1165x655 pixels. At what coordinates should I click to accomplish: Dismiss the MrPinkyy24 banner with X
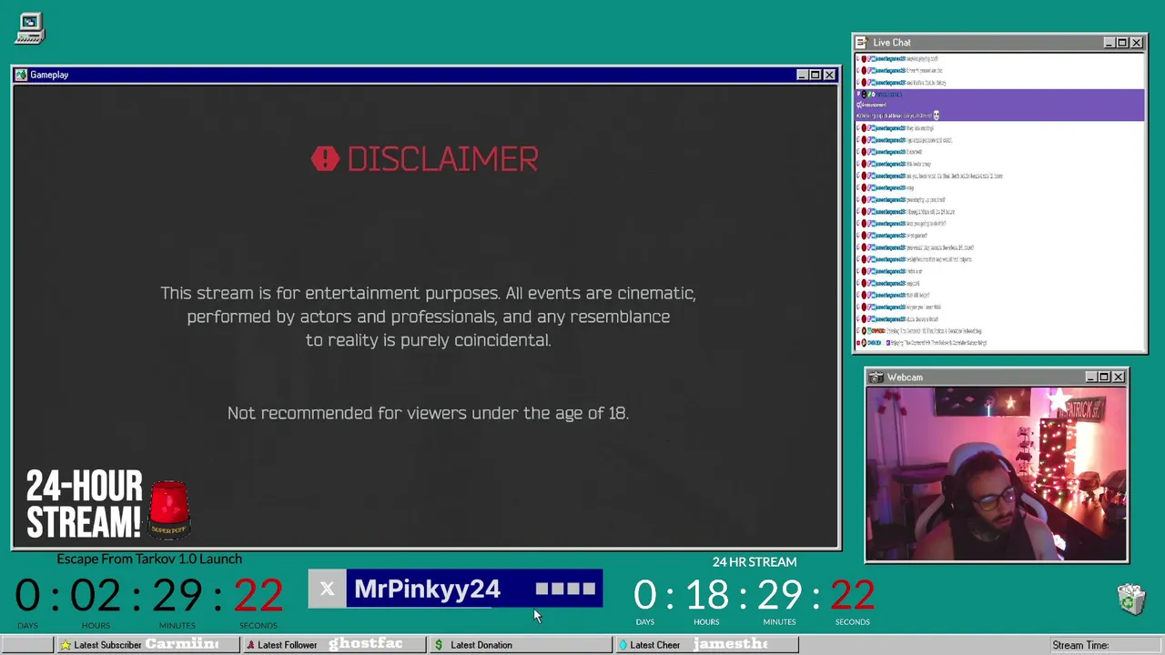pos(327,589)
